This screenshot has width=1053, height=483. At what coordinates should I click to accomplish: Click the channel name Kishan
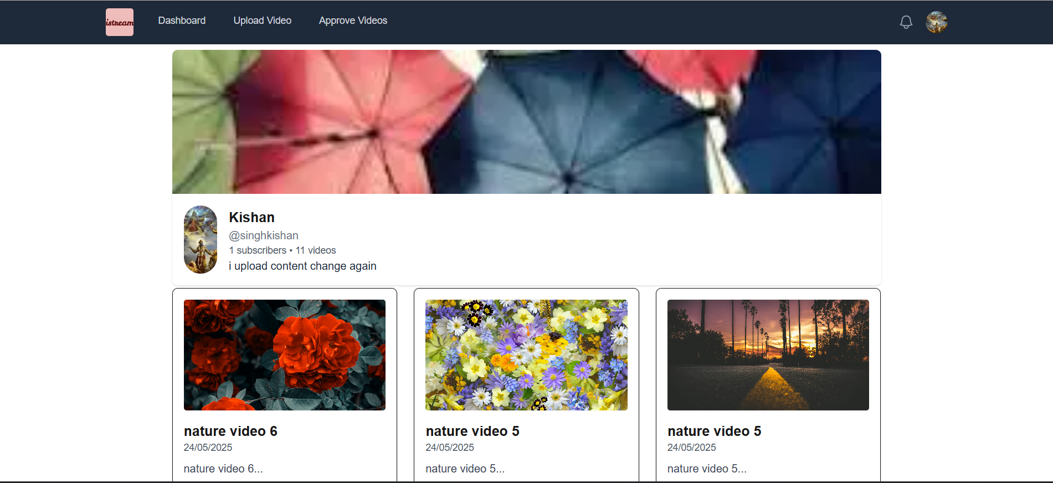point(251,217)
